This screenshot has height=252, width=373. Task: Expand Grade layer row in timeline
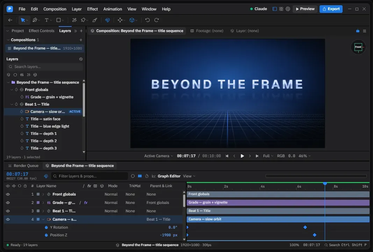[43, 203]
